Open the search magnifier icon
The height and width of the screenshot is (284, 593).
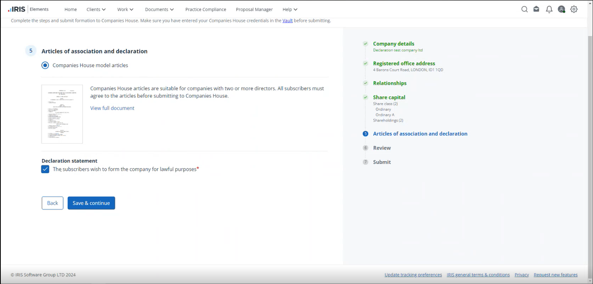tap(524, 9)
